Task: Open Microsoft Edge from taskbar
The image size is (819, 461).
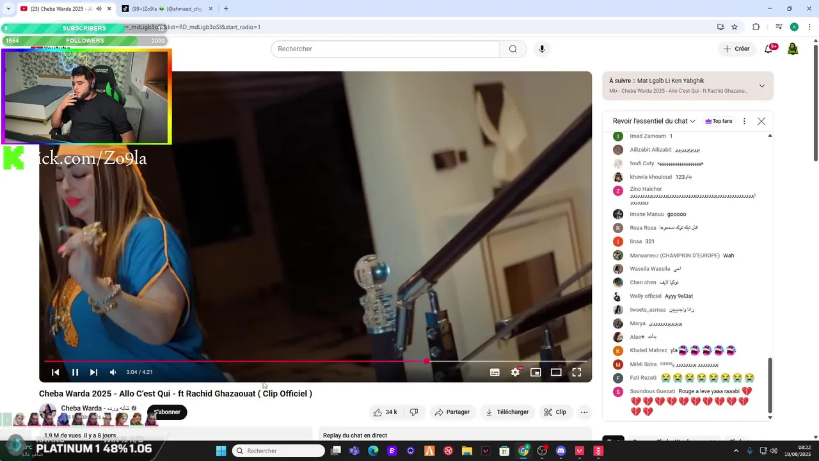Action: click(373, 451)
